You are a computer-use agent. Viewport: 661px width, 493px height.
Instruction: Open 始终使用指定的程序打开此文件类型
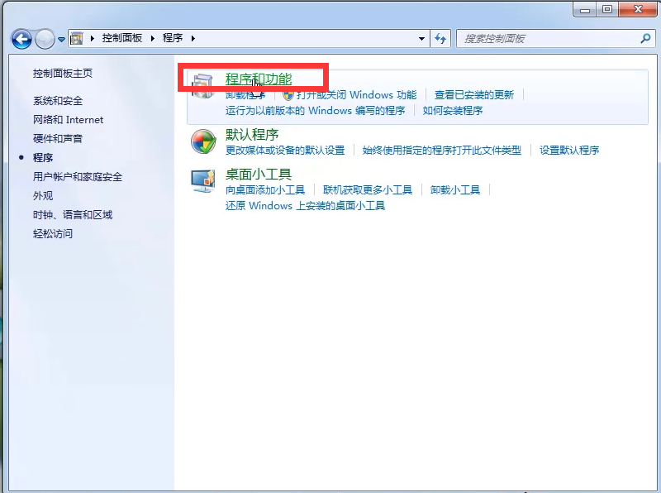click(442, 151)
